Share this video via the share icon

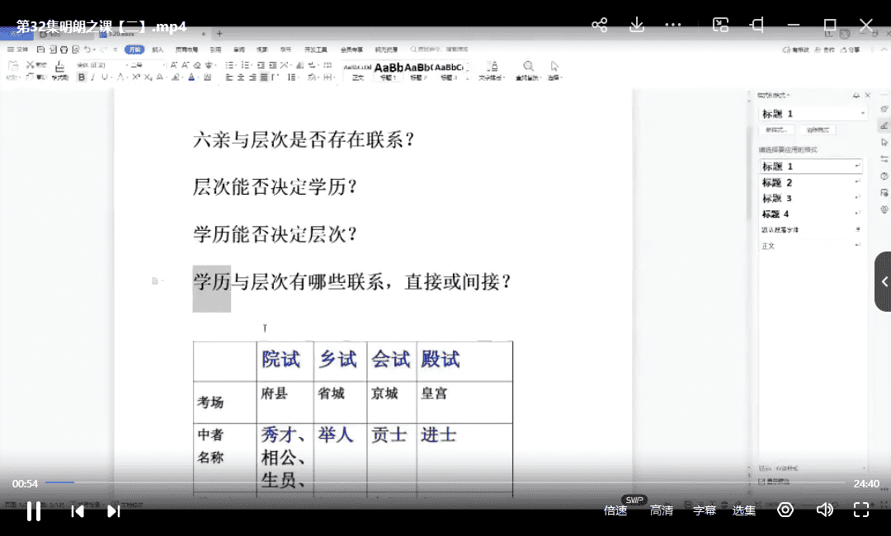tap(600, 25)
